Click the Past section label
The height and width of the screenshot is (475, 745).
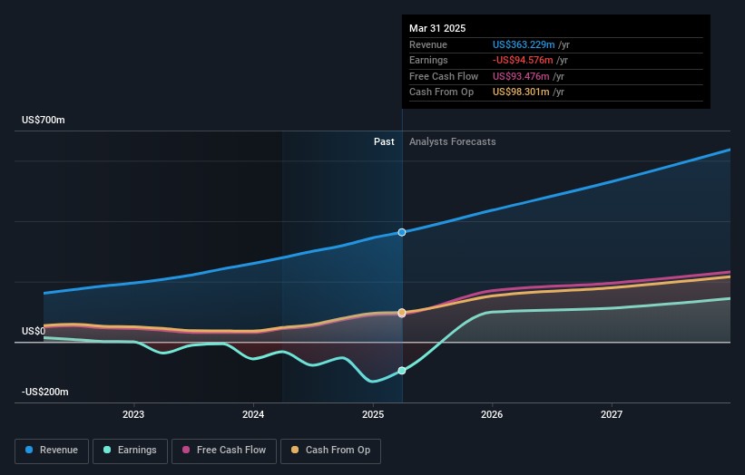click(384, 142)
